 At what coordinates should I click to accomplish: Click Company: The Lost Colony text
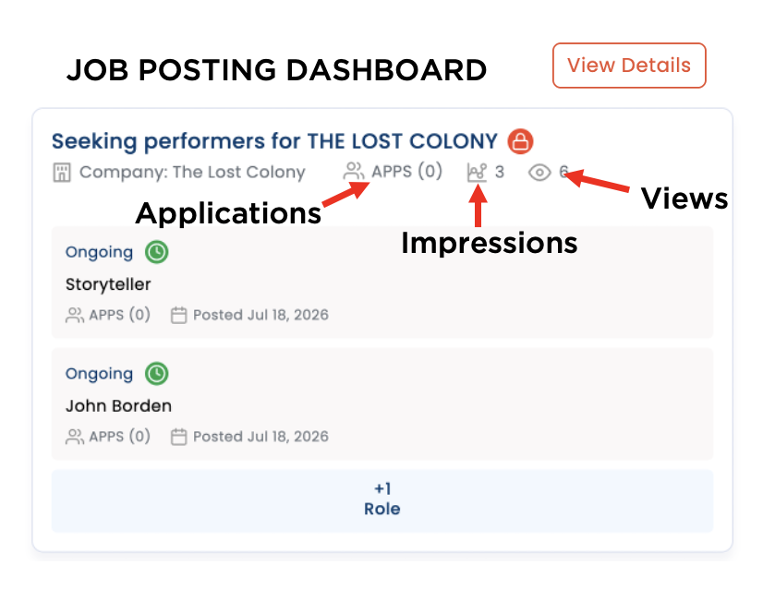[192, 173]
